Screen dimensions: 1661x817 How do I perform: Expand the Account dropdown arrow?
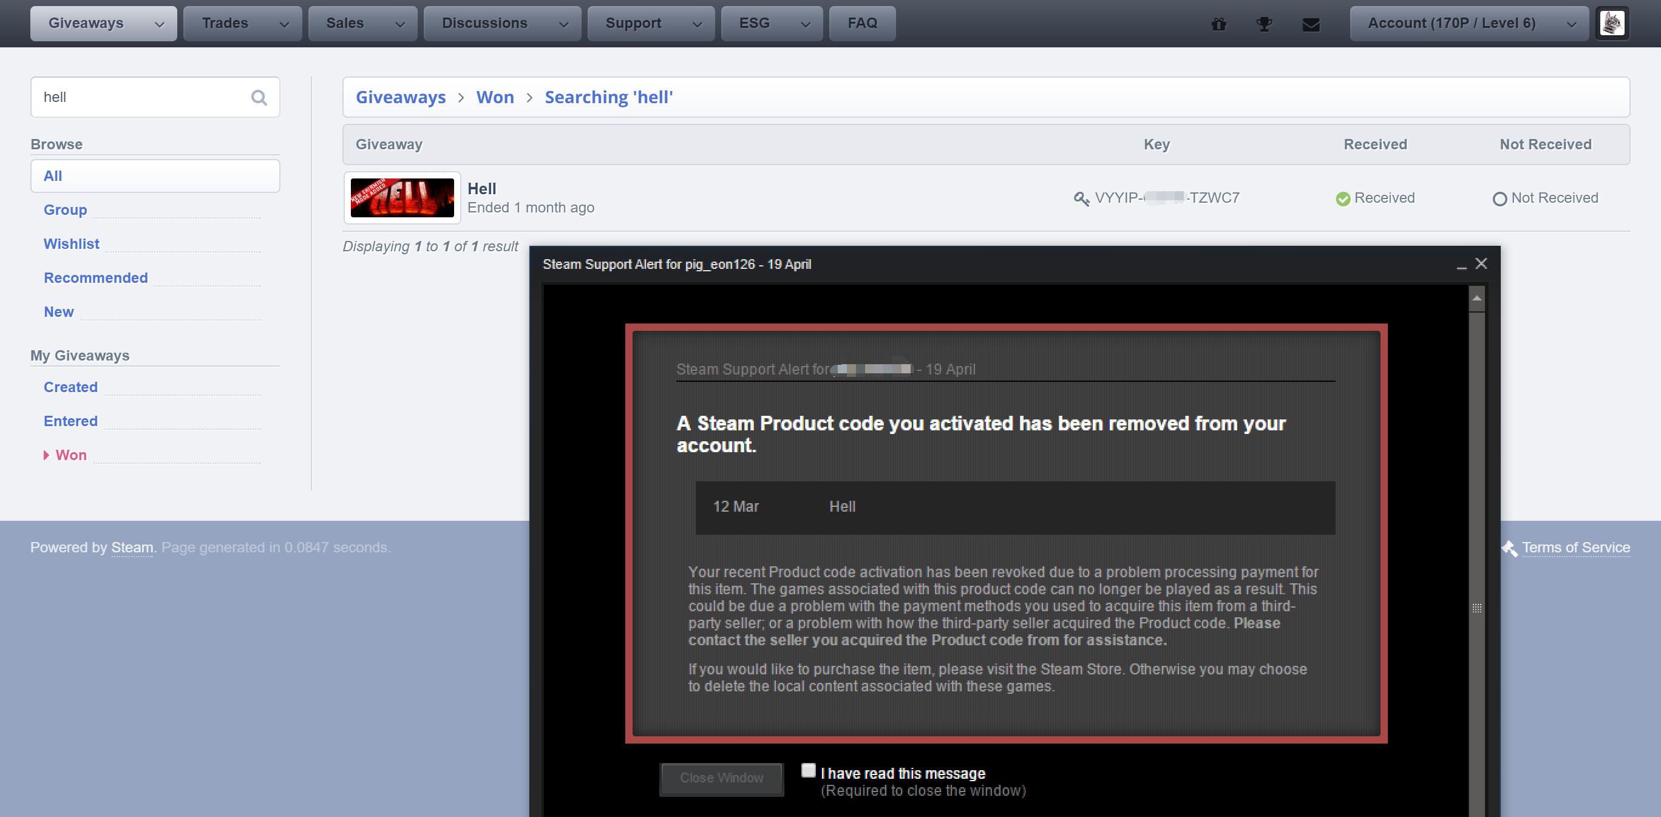tap(1571, 24)
